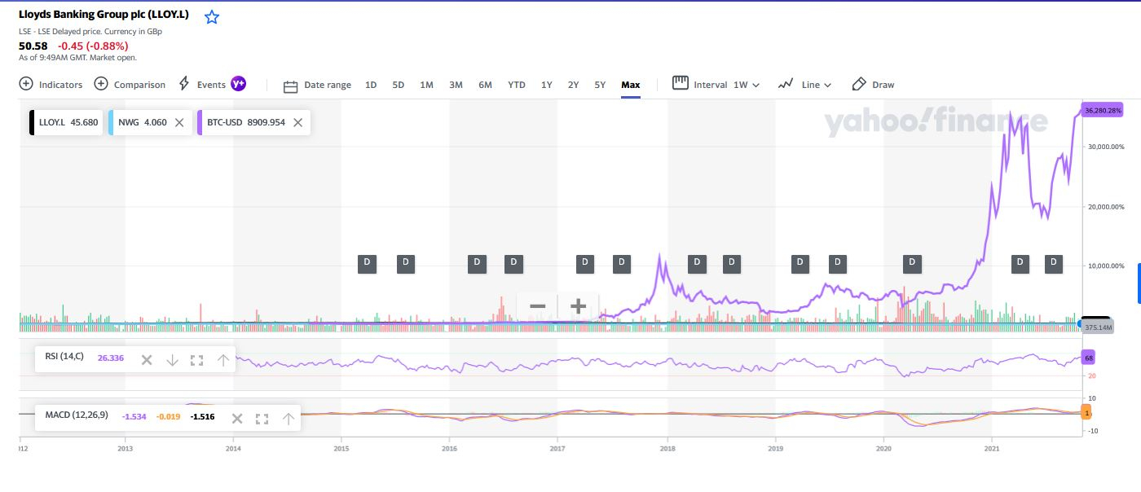This screenshot has width=1141, height=492.
Task: Move the RSI panel up
Action: [x=222, y=359]
